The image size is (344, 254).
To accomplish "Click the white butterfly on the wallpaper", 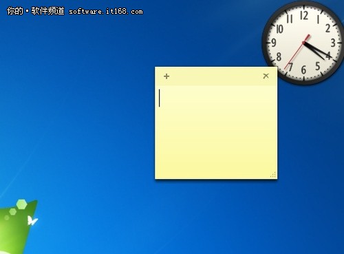I will coord(32,220).
